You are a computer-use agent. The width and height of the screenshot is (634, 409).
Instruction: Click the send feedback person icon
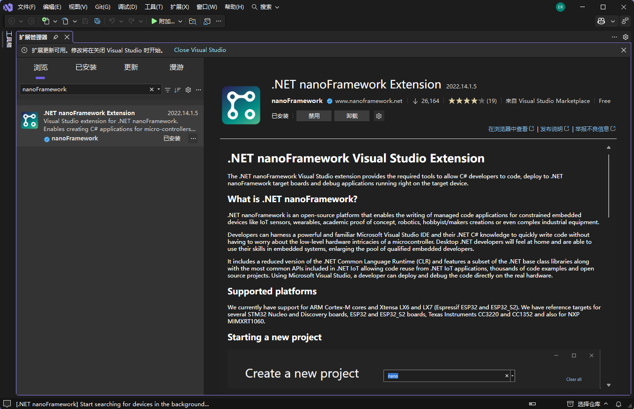[x=625, y=21]
